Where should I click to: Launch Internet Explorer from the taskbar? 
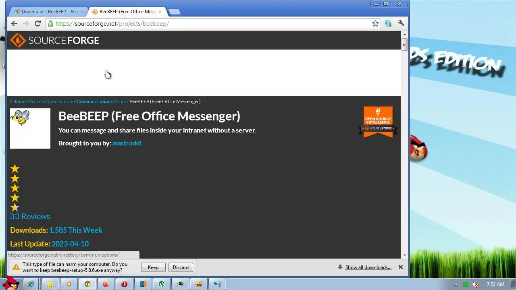pos(31,284)
